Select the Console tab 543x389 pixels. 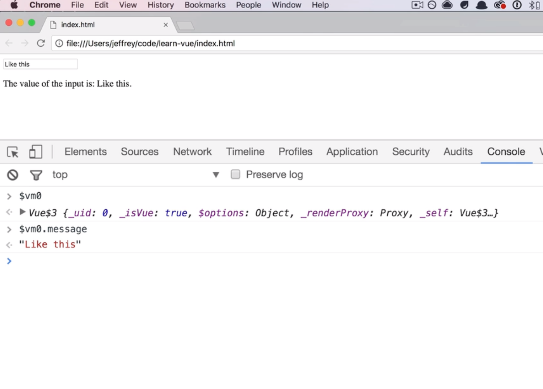506,152
